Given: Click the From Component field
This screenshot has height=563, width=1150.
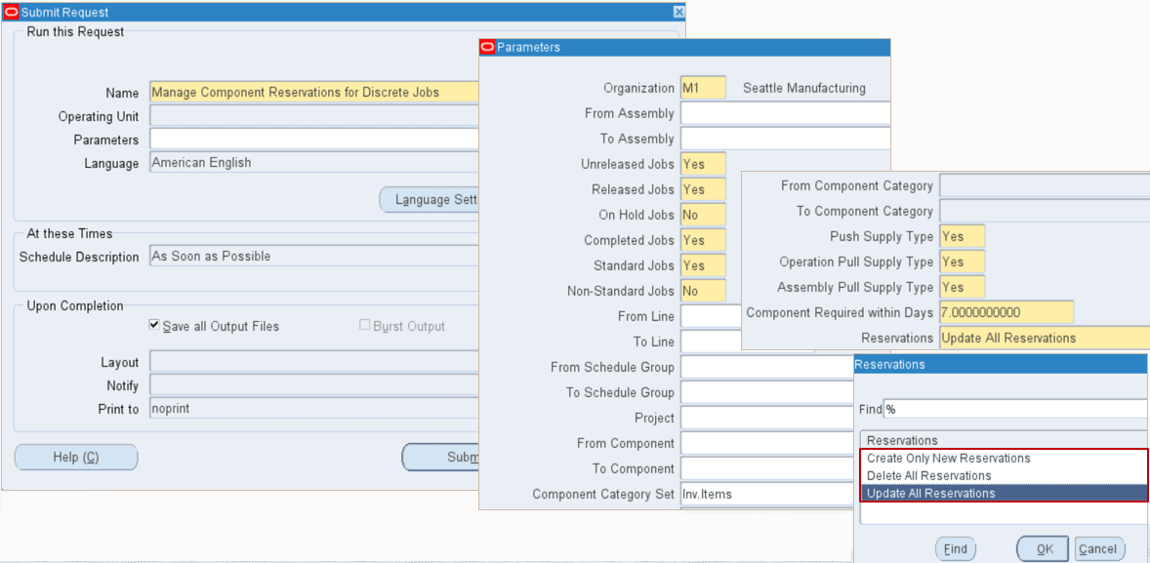Looking at the screenshot, I should [x=767, y=443].
